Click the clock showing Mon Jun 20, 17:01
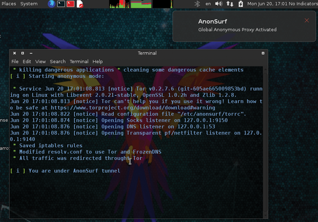This screenshot has width=318, height=222. tap(267, 4)
